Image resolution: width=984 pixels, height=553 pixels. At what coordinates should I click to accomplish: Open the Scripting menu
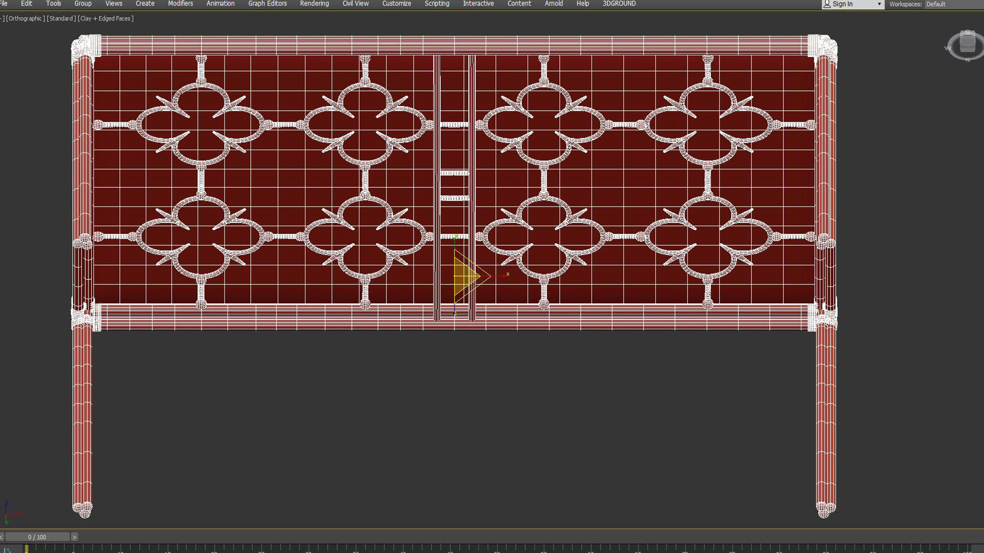click(x=437, y=4)
